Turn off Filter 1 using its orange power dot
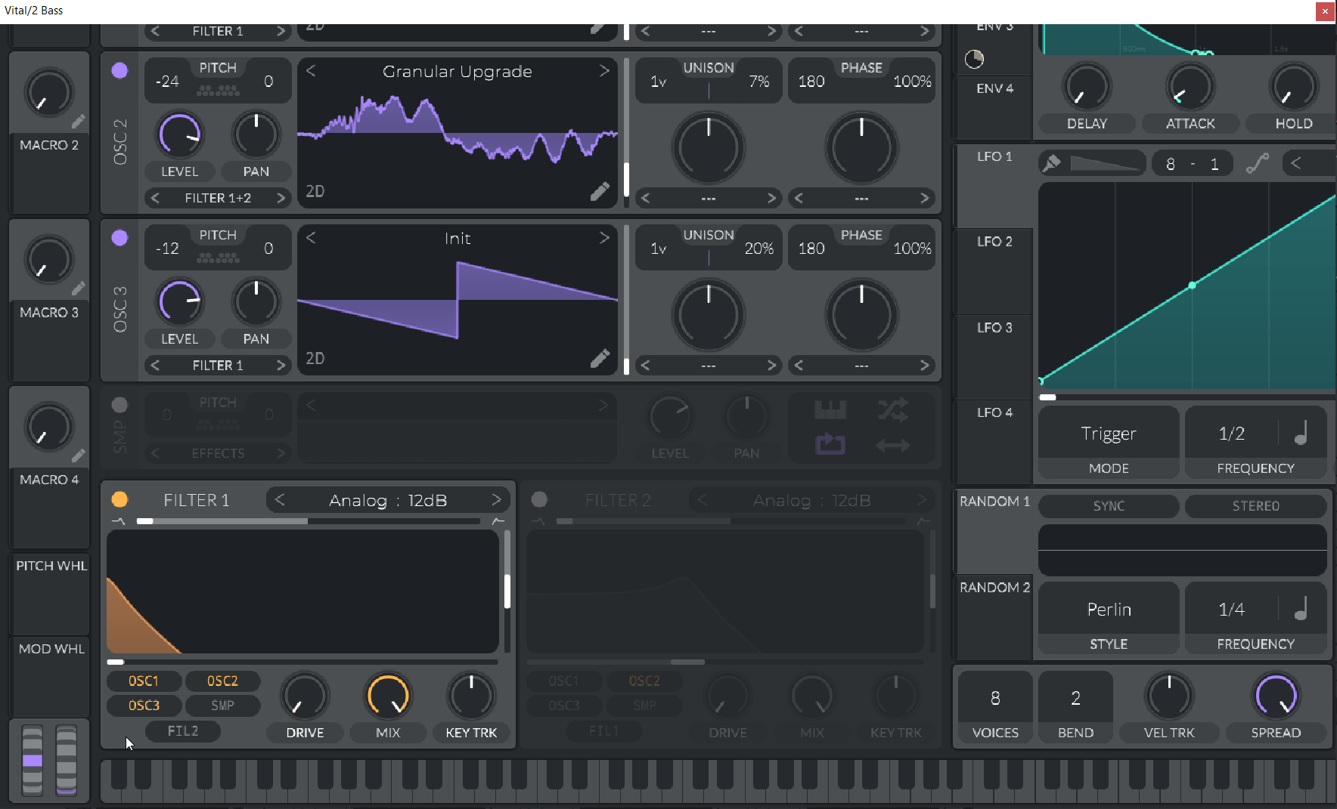The image size is (1337, 809). tap(119, 499)
